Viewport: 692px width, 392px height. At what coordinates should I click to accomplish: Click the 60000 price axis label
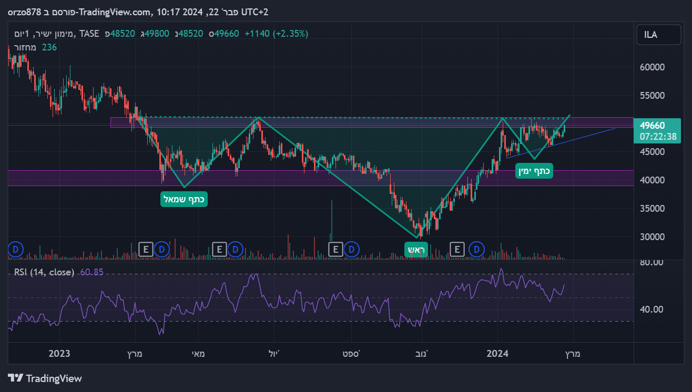[652, 67]
